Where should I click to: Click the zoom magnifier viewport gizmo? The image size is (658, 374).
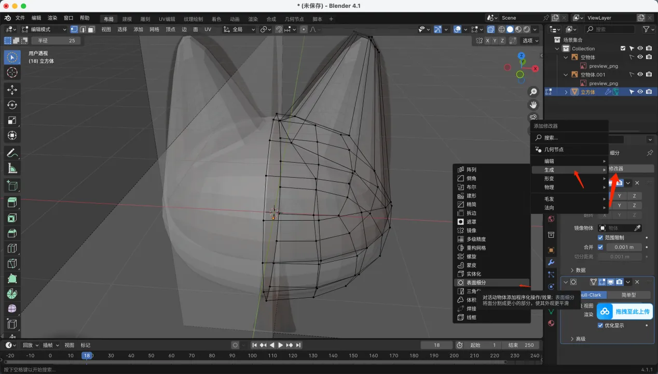pos(533,92)
